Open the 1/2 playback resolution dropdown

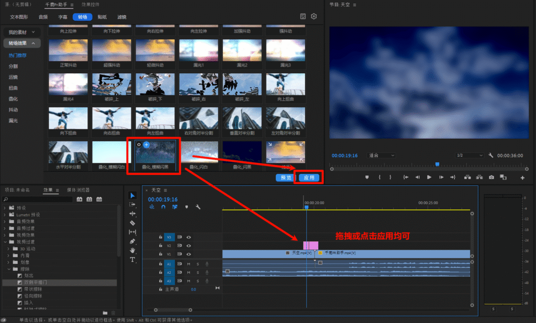[469, 155]
